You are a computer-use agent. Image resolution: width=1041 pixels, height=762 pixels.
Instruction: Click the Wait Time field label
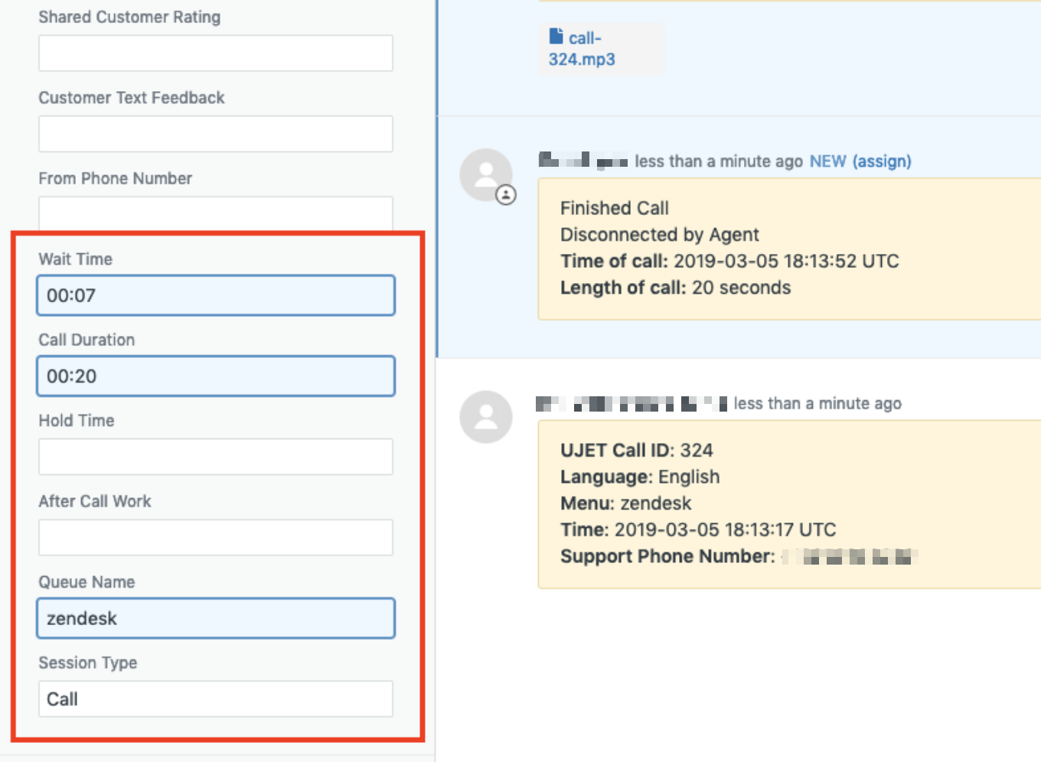pyautogui.click(x=75, y=259)
